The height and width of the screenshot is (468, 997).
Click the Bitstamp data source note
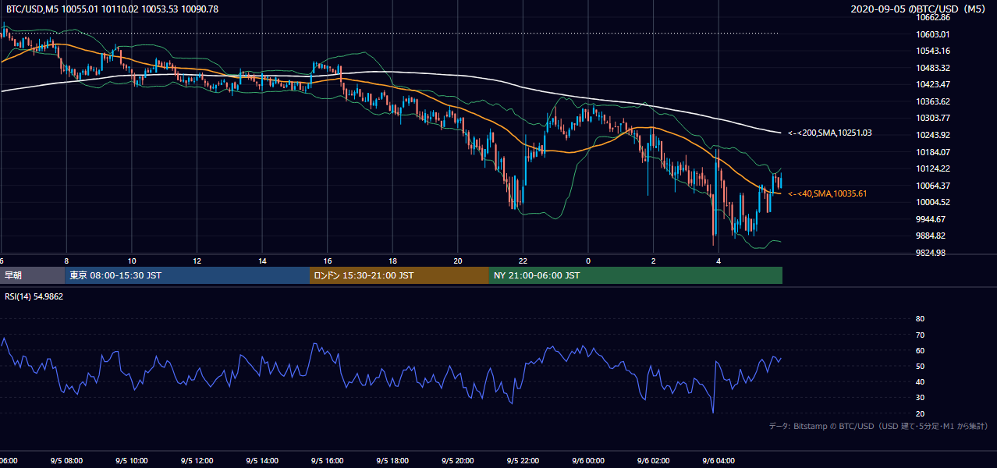[x=878, y=426]
